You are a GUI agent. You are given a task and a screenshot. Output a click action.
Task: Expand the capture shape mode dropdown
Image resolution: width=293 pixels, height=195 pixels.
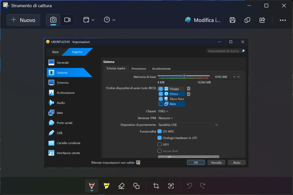coord(89,20)
